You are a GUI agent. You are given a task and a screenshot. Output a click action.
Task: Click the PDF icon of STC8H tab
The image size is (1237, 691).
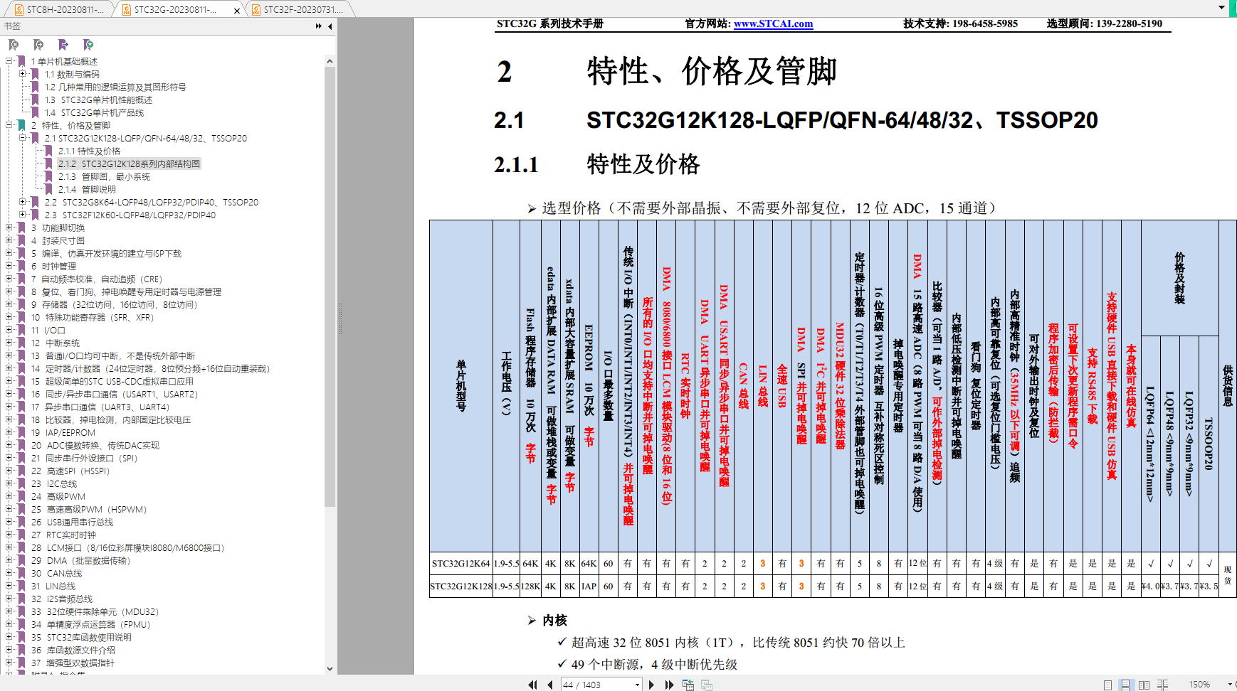pyautogui.click(x=19, y=9)
